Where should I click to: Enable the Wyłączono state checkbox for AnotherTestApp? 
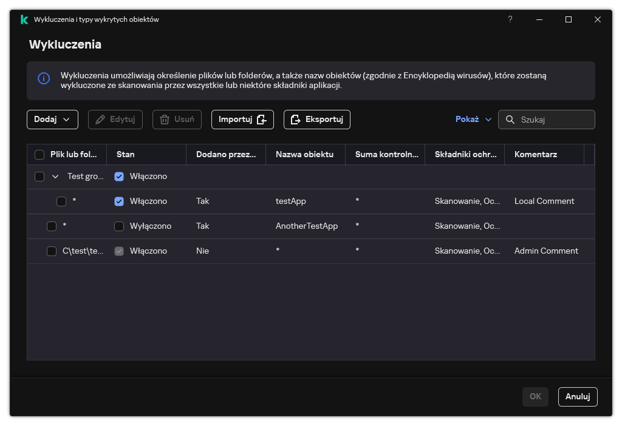119,226
